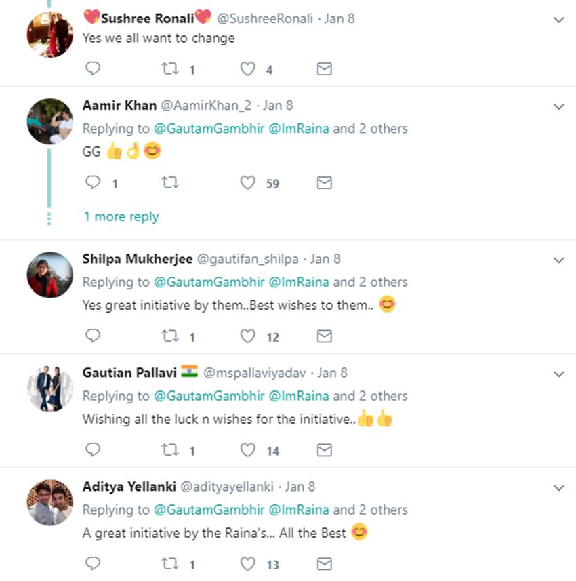
Task: Send Aamir Khan's tweet via direct message
Action: (325, 183)
